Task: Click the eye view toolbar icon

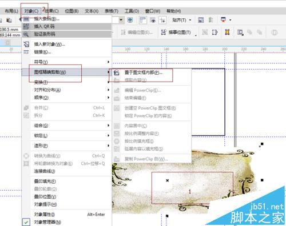Action: coord(153,20)
